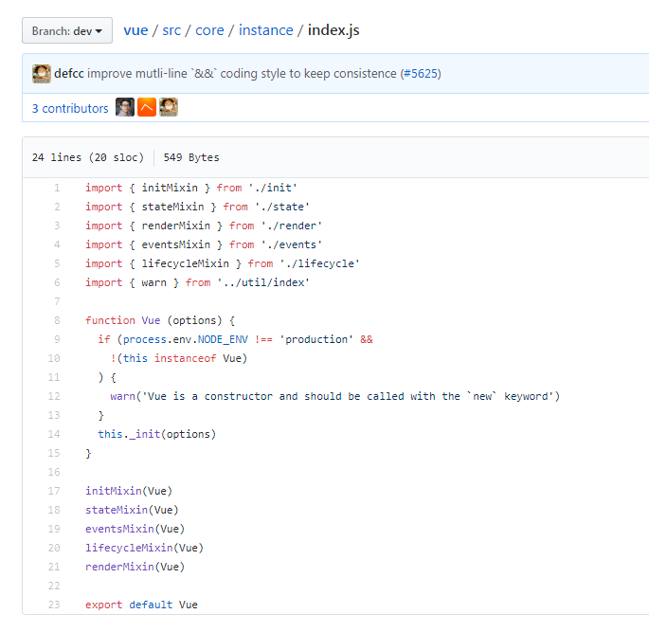649x632 pixels.
Task: Navigate to the core folder breadcrumb
Action: coord(209,30)
